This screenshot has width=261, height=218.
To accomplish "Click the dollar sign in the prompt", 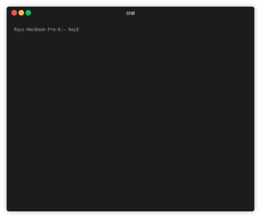I will click(77, 30).
